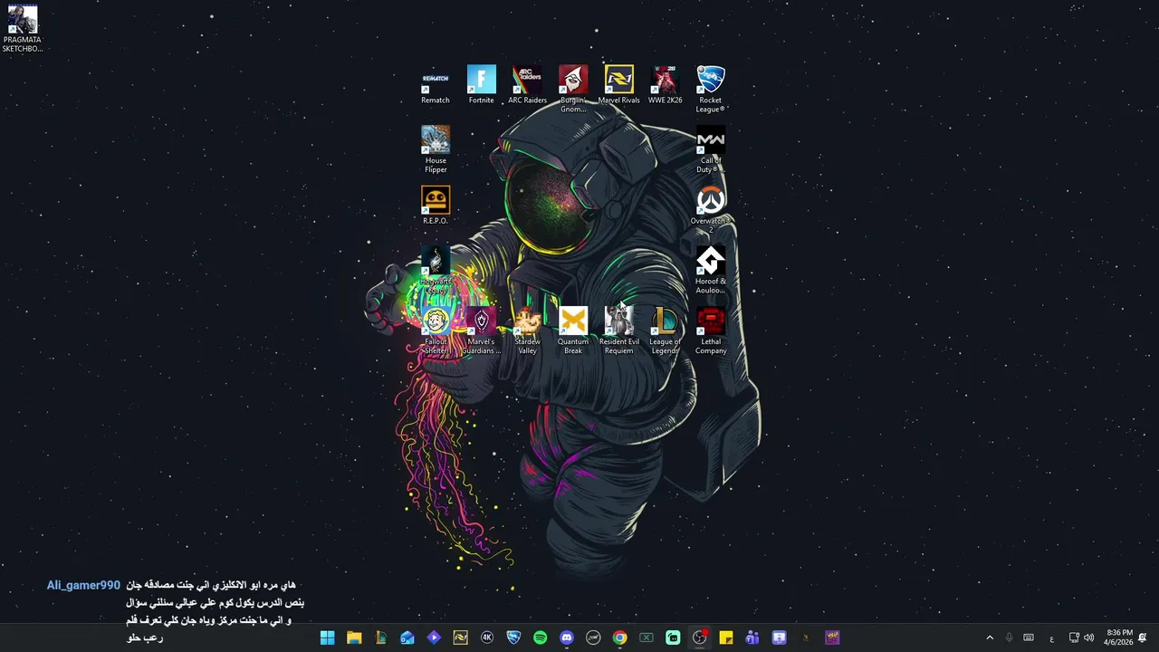Viewport: 1159px width, 652px height.
Task: Open the volume control in tray
Action: (x=1088, y=638)
